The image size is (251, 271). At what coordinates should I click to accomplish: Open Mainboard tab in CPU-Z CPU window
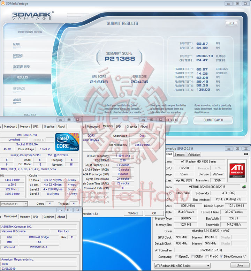pos(10,127)
